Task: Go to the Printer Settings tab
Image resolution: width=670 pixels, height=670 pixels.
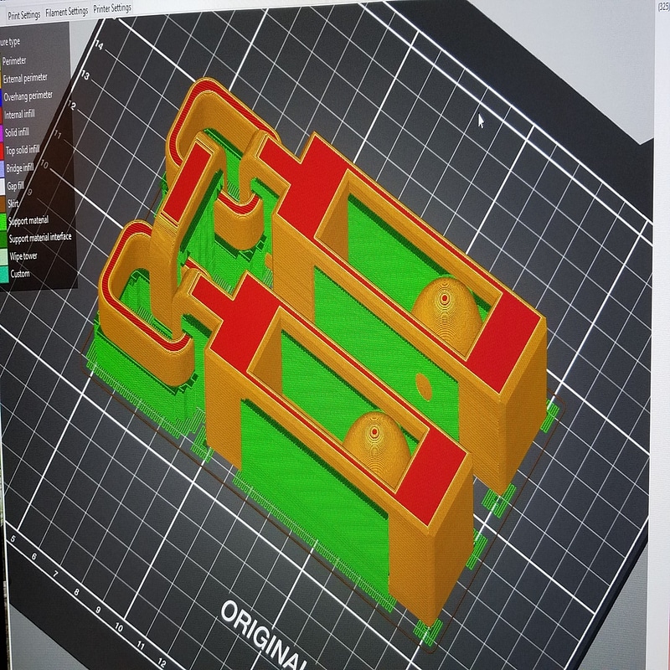Action: pos(112,8)
